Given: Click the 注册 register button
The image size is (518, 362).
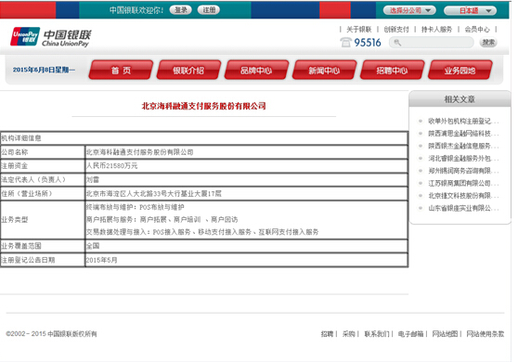Looking at the screenshot, I should point(209,10).
